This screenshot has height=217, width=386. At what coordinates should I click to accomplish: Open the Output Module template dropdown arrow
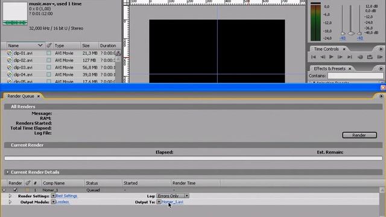click(x=53, y=202)
